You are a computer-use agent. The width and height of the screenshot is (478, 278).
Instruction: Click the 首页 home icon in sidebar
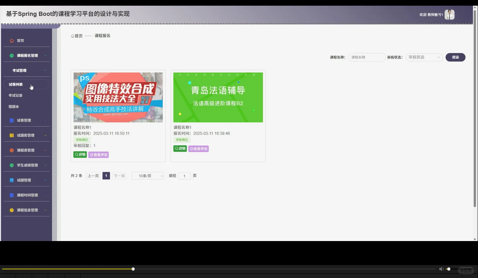[12, 40]
